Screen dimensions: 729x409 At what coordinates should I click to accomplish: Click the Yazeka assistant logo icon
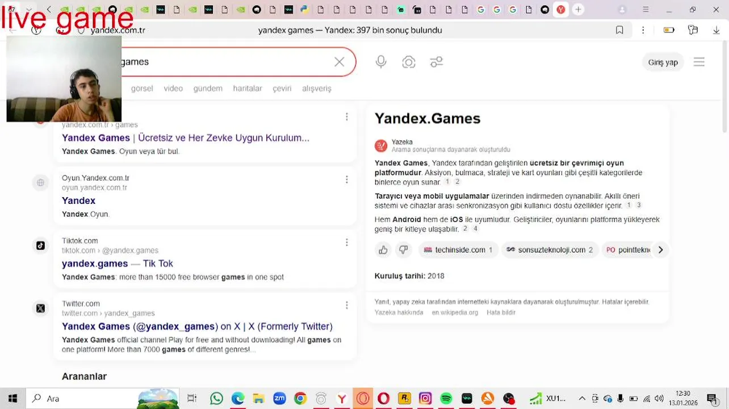tap(381, 146)
